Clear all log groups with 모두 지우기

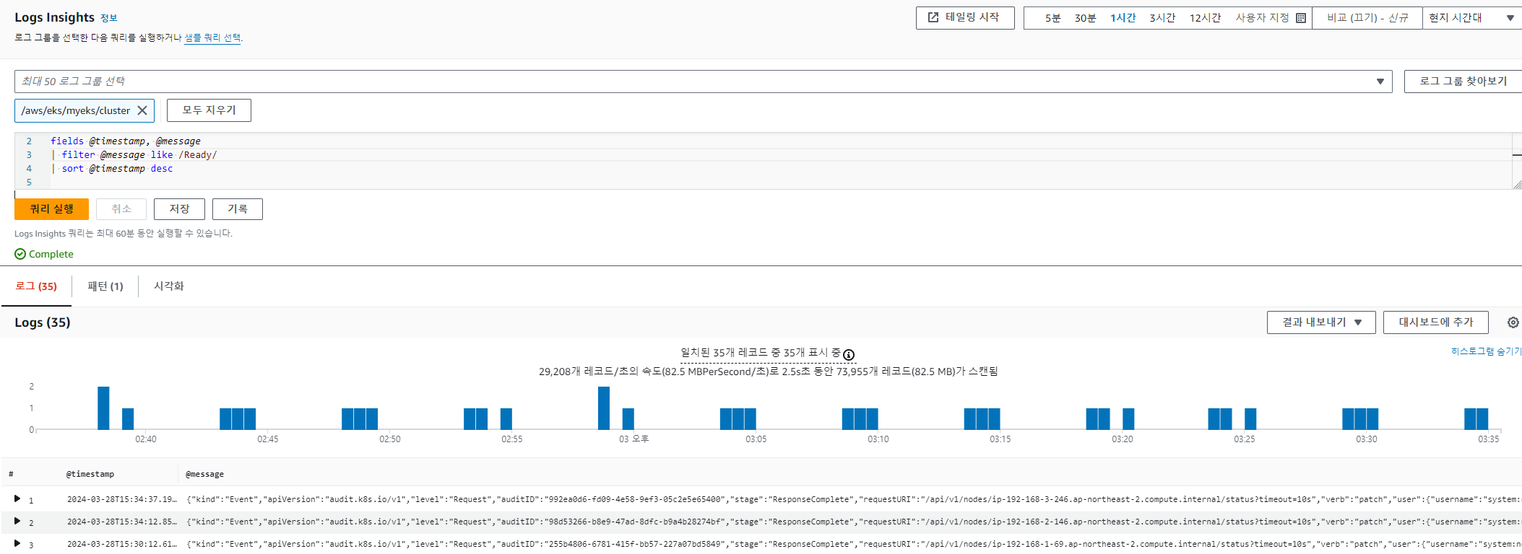coord(209,110)
